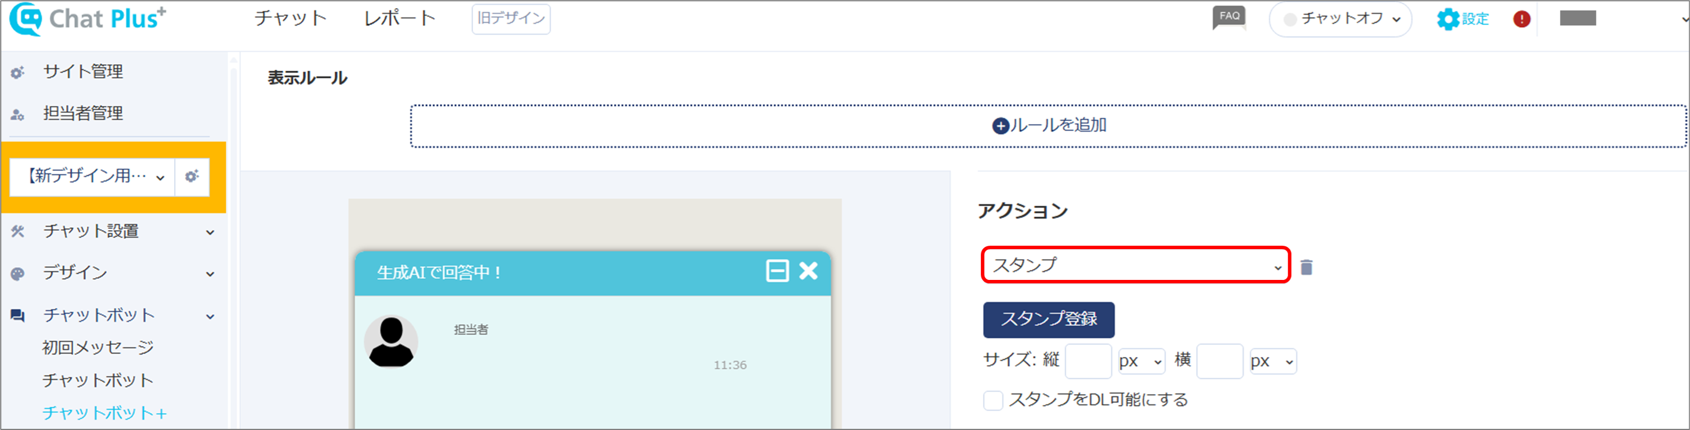Click the FAQ speech bubble icon
The width and height of the screenshot is (1690, 430).
click(1228, 18)
